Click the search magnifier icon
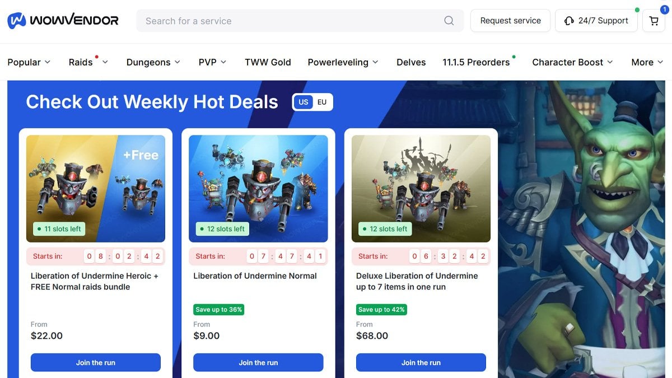Viewport: 672px width, 378px height. pyautogui.click(x=449, y=21)
